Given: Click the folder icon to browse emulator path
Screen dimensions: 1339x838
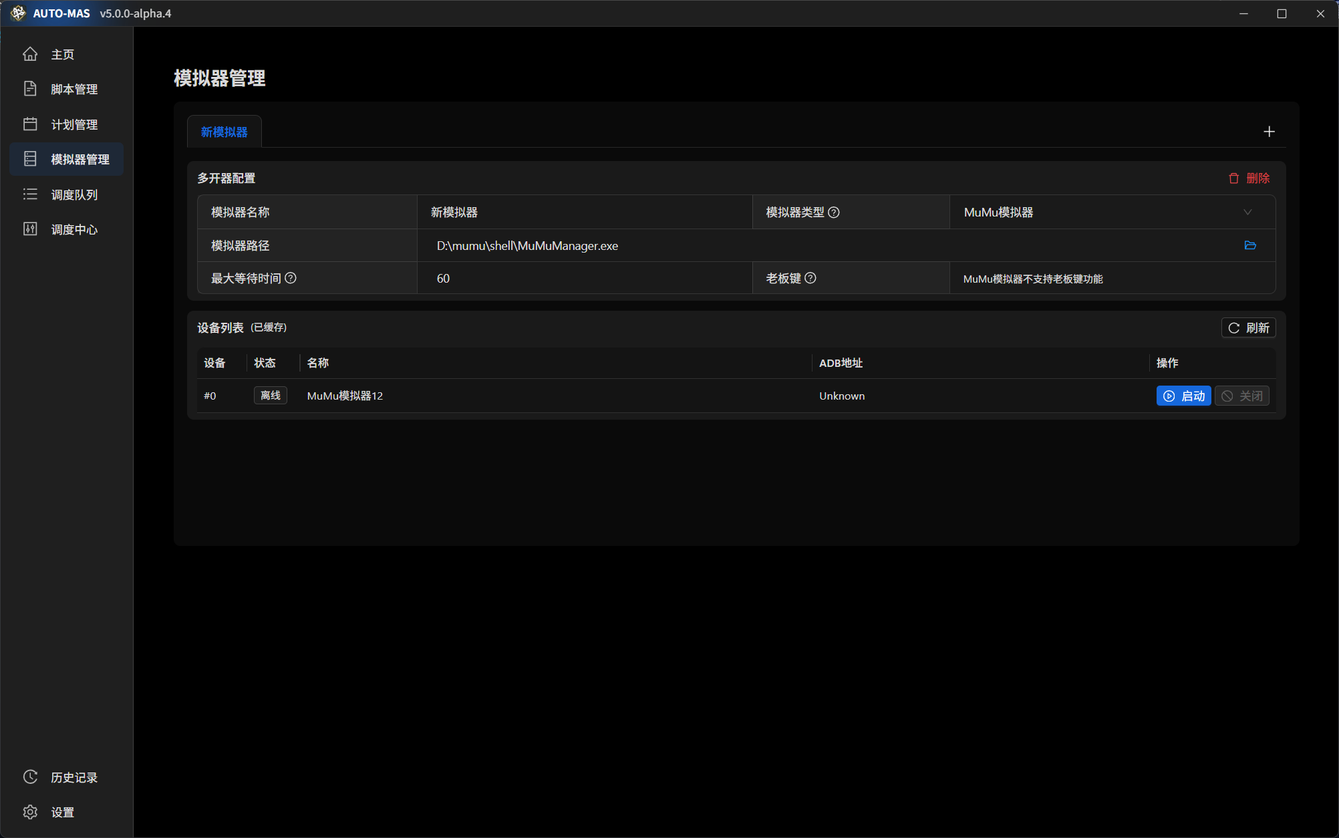Looking at the screenshot, I should pos(1251,245).
